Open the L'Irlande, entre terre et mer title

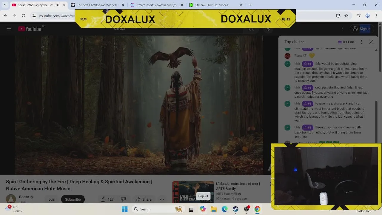pyautogui.click(x=238, y=186)
